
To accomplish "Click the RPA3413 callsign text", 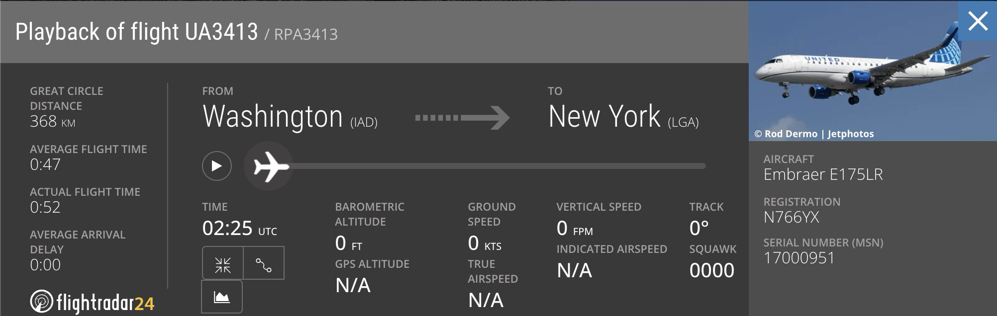I will point(305,34).
